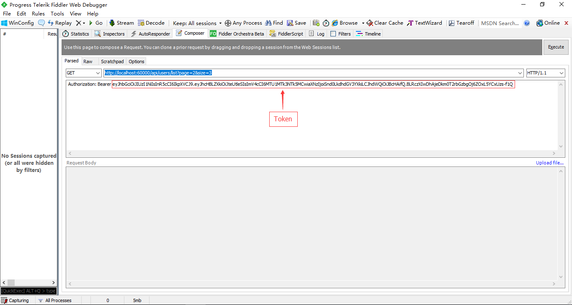Open the File menu
572x305 pixels.
[7, 14]
